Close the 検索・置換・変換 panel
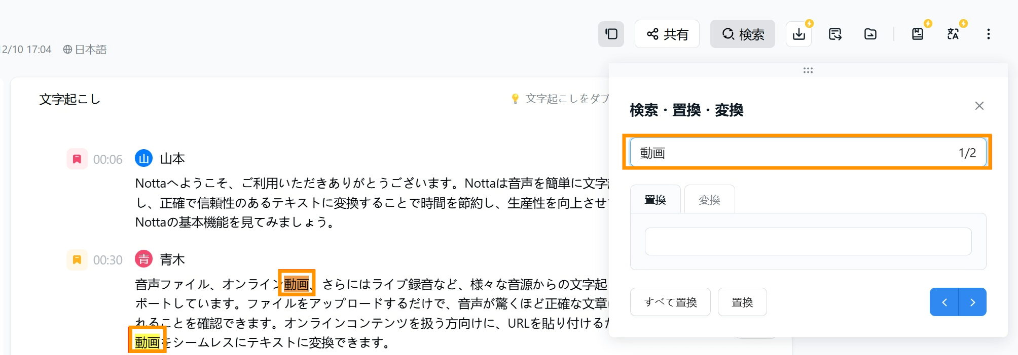Screen dimensions: 1018x355 (x=979, y=106)
